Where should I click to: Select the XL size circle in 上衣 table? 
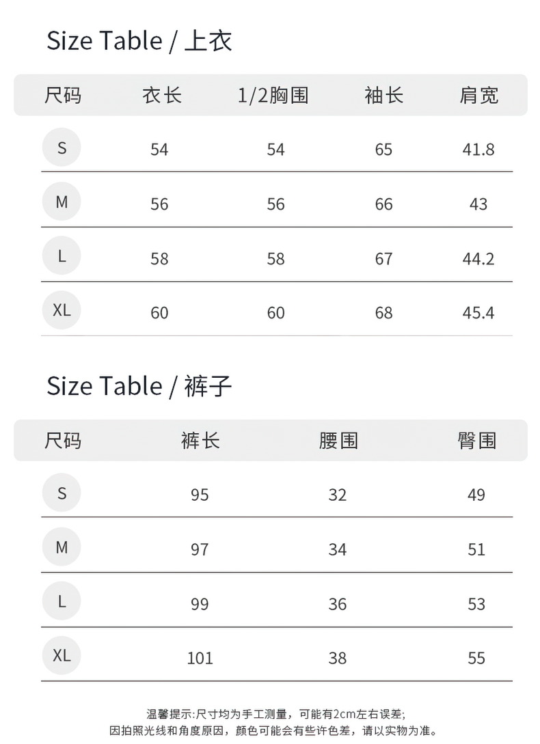[62, 310]
